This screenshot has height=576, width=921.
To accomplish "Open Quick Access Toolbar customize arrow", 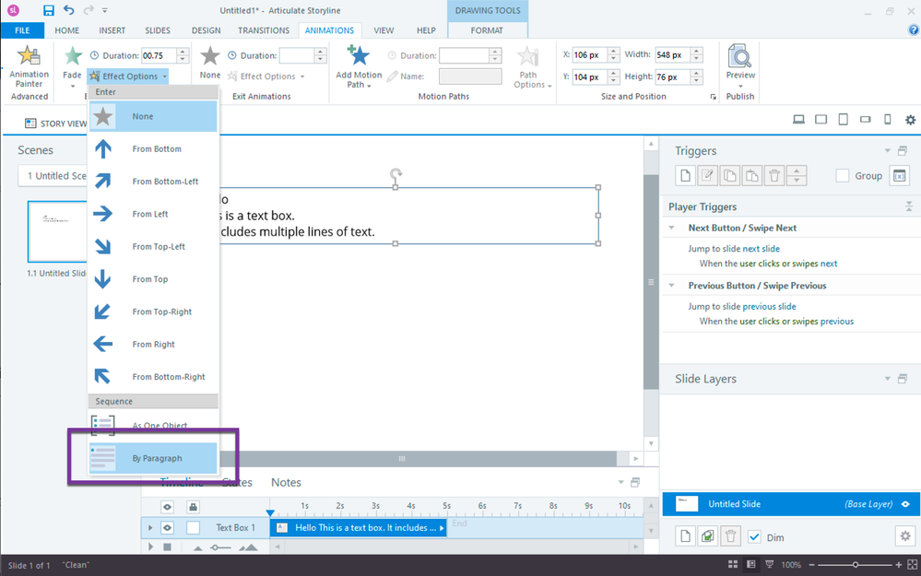I will tap(104, 10).
